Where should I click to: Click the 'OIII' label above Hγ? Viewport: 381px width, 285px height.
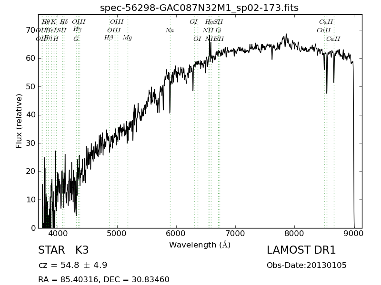click(79, 22)
